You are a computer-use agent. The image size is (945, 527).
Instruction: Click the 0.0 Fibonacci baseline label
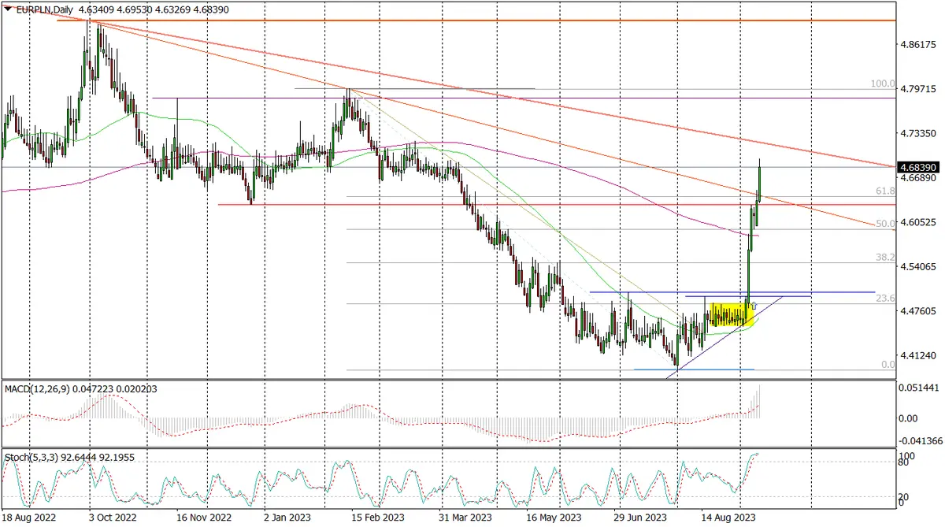(887, 364)
